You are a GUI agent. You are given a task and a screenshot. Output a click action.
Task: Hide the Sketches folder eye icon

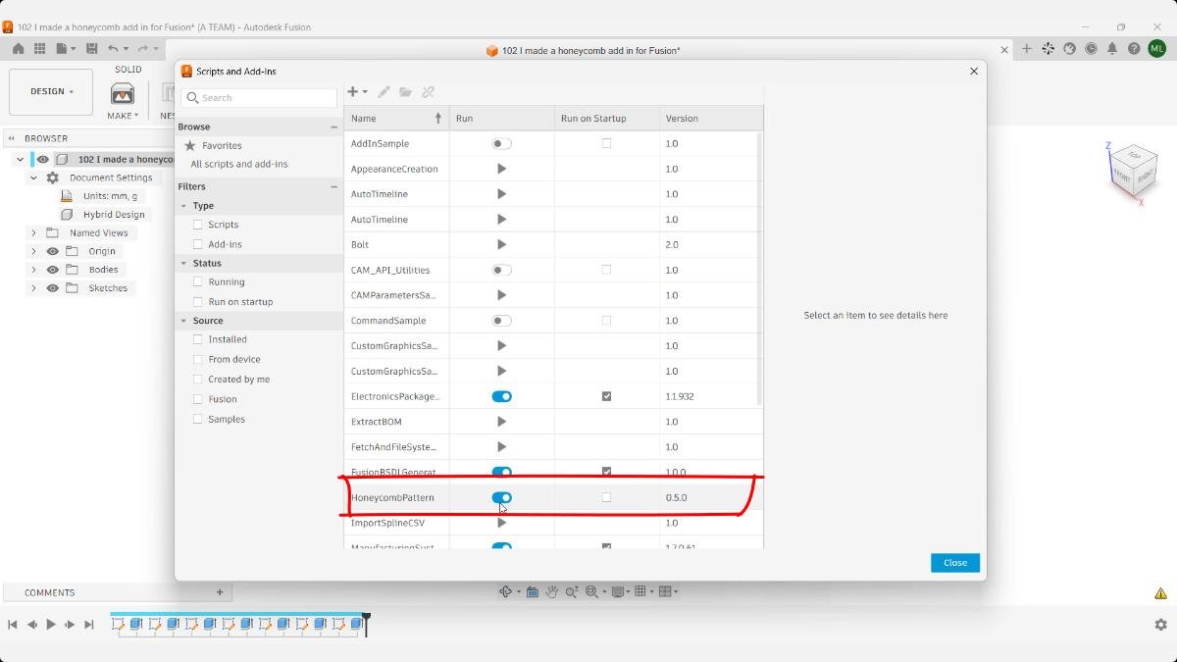(53, 288)
